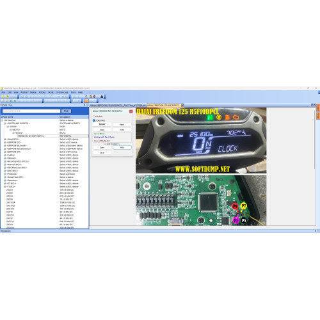Click the green arrows icon in second toolbar
Image resolution: width=320 pixels, height=320 pixels.
(x=11, y=100)
